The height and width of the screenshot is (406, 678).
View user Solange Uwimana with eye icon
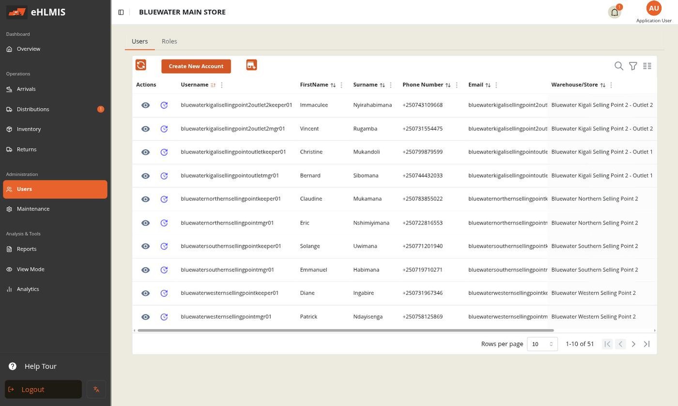pyautogui.click(x=145, y=246)
